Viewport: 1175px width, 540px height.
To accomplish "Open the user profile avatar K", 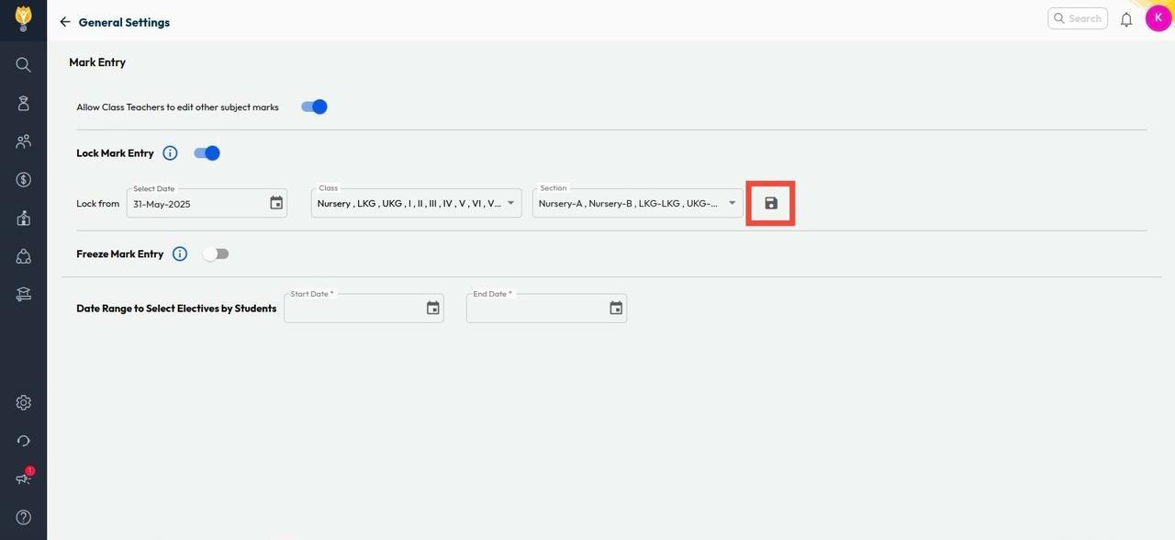I will point(1158,18).
